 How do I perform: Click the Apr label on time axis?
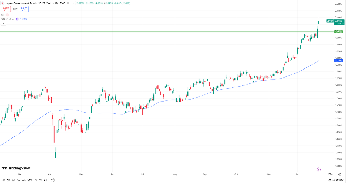50,174
